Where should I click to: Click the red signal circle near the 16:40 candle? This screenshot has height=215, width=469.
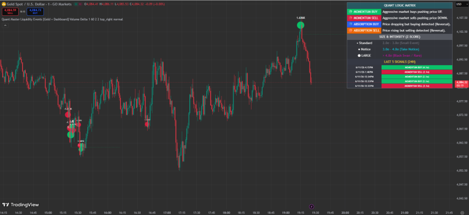[x=147, y=124]
